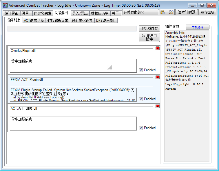Viewport: 219px width, 171px height.
Task: Click the FFXIV Plugin Startup Failed message
Action: (x=73, y=95)
